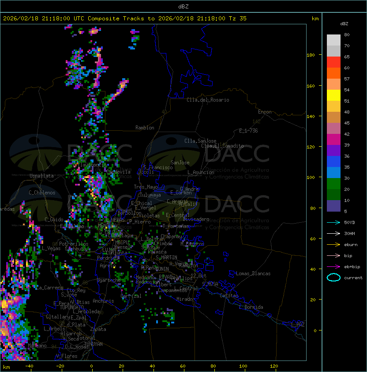Viewport: 367px width, 372px height.
Task: Click the yellow eburn arrow in legend
Action: pyautogui.click(x=333, y=245)
